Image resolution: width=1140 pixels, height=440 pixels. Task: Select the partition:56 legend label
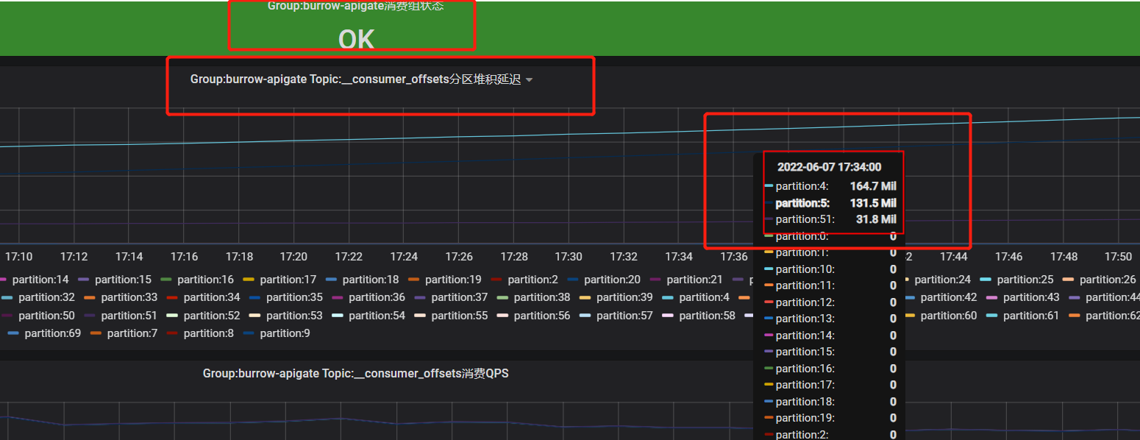[x=541, y=316]
